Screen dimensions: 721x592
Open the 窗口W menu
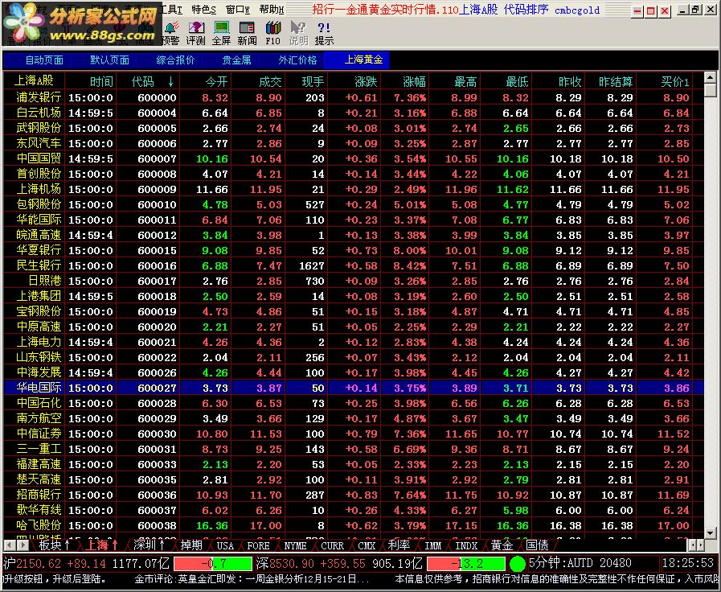(x=238, y=9)
